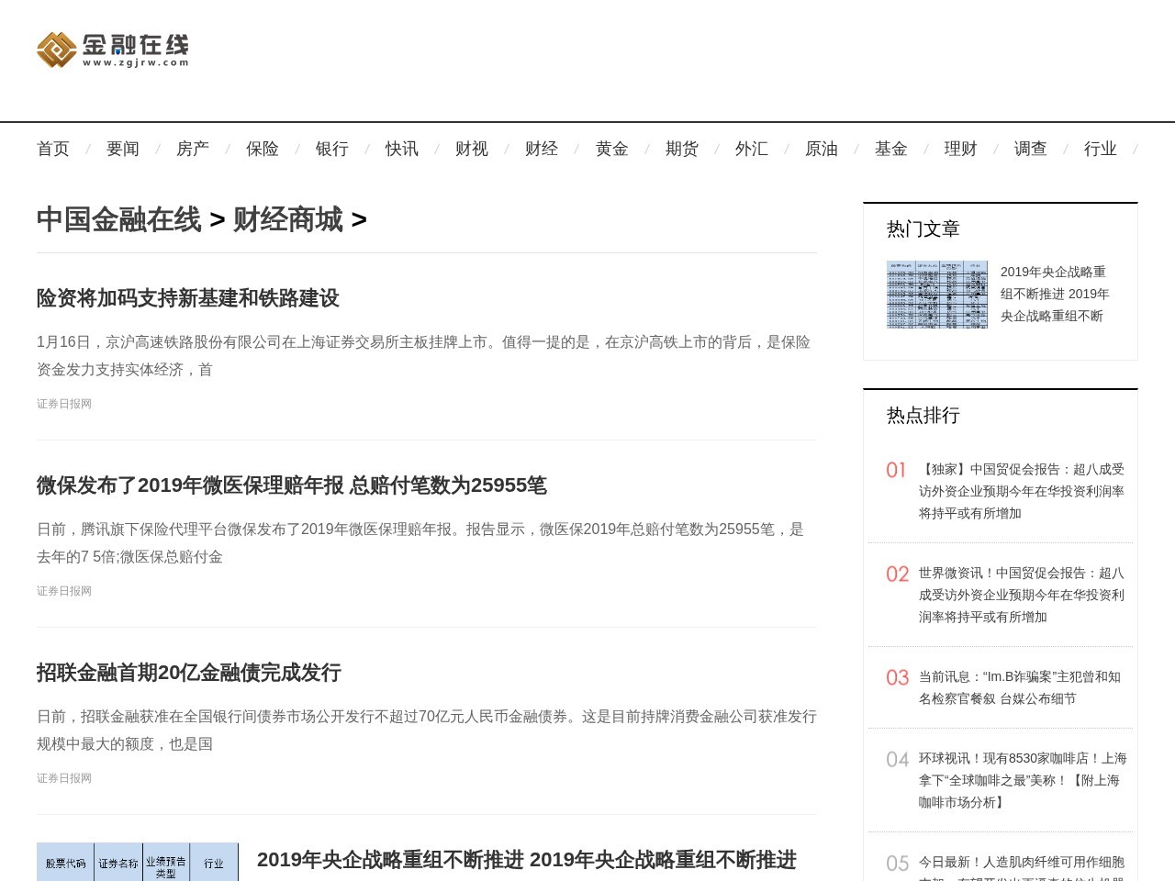Click the 热门文章 stock table thumbnail
The image size is (1175, 881).
(x=937, y=294)
